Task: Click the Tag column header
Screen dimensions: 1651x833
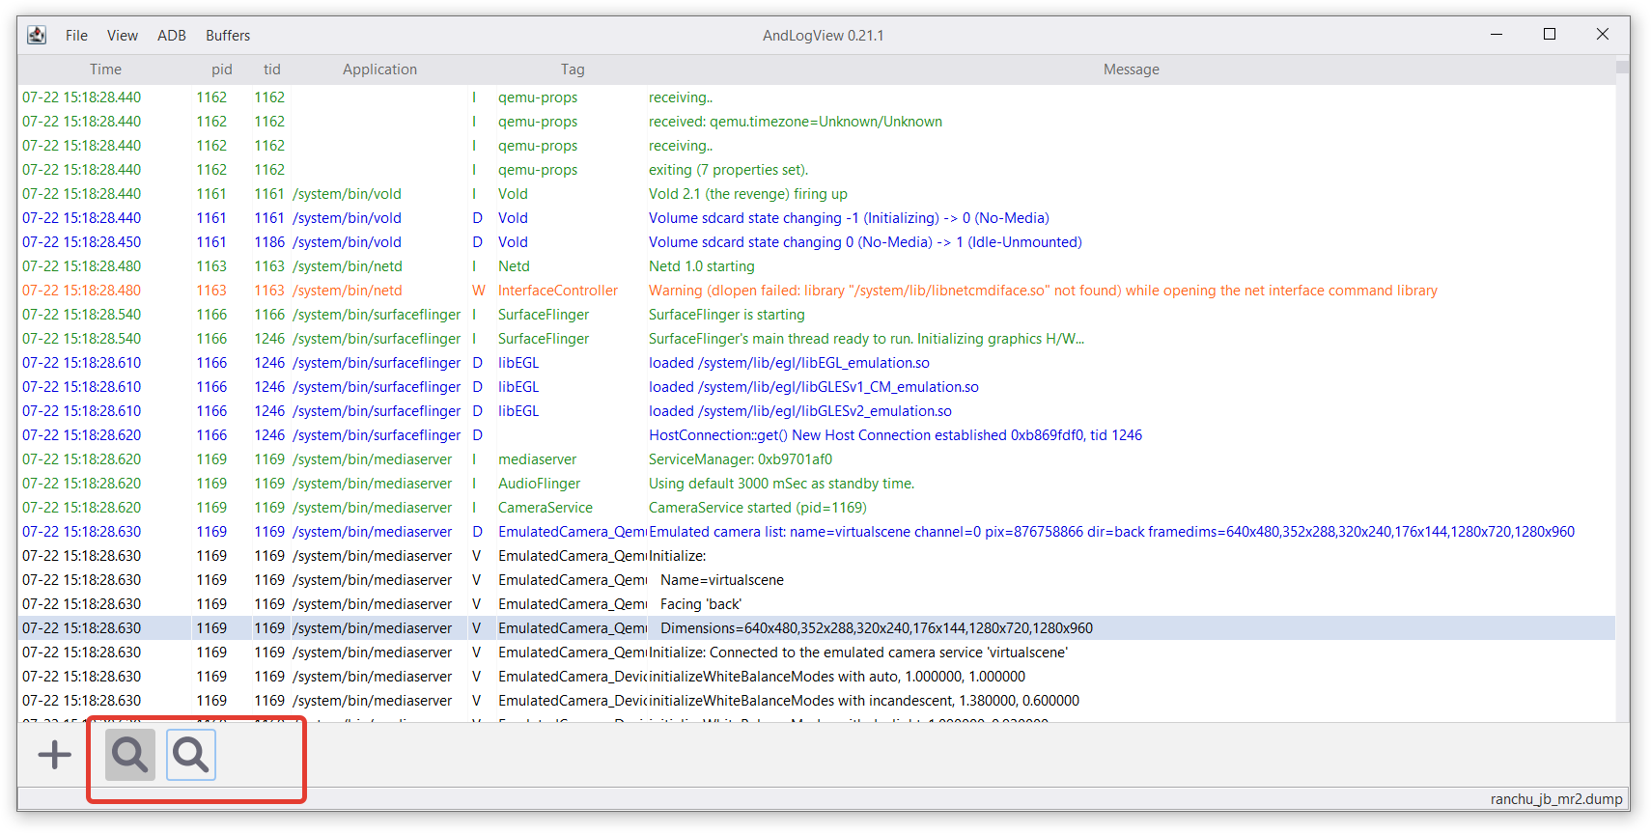Action: pyautogui.click(x=573, y=69)
